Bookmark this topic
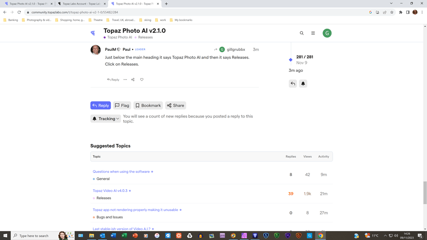 (148, 105)
